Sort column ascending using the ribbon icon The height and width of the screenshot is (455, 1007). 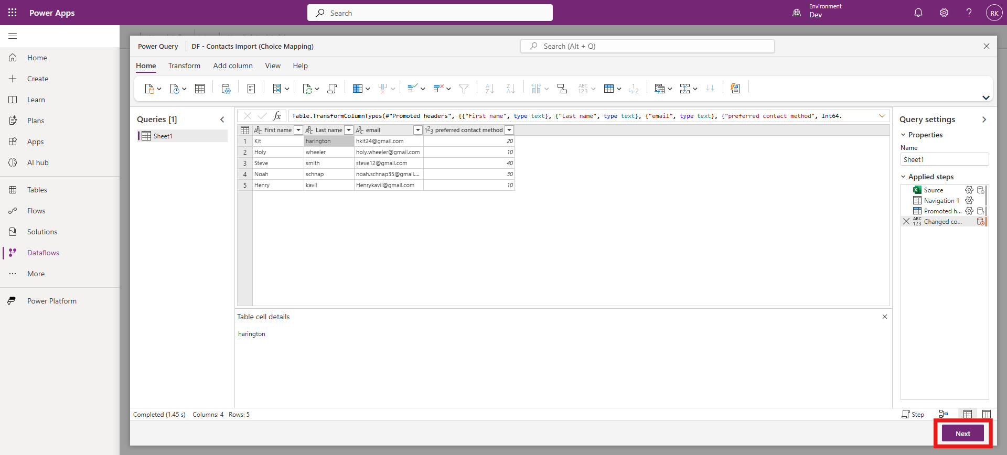[x=489, y=89]
